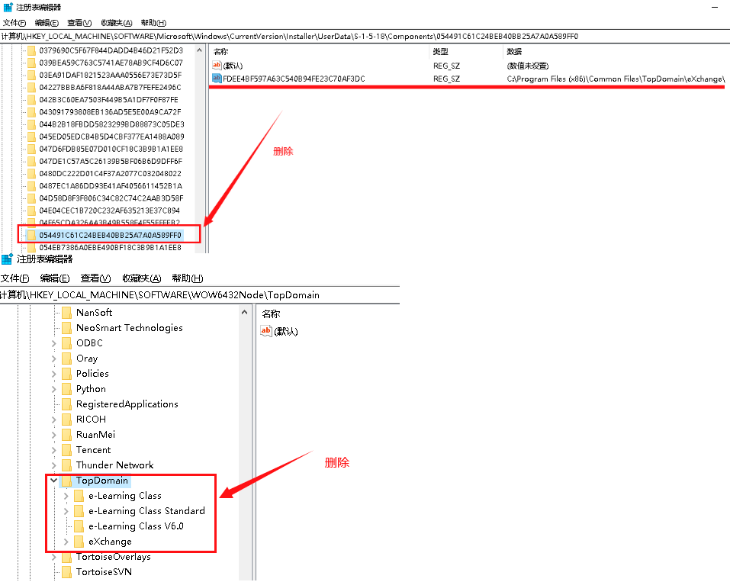The height and width of the screenshot is (582, 730).
Task: Expand the Policies key
Action: (x=53, y=374)
